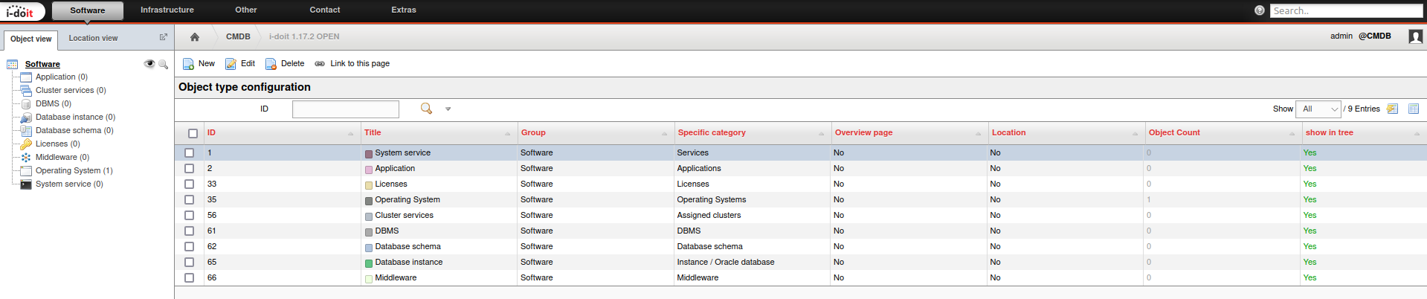Tick the checkbox for Operating System row
This screenshot has height=299, width=1427.
(x=189, y=199)
